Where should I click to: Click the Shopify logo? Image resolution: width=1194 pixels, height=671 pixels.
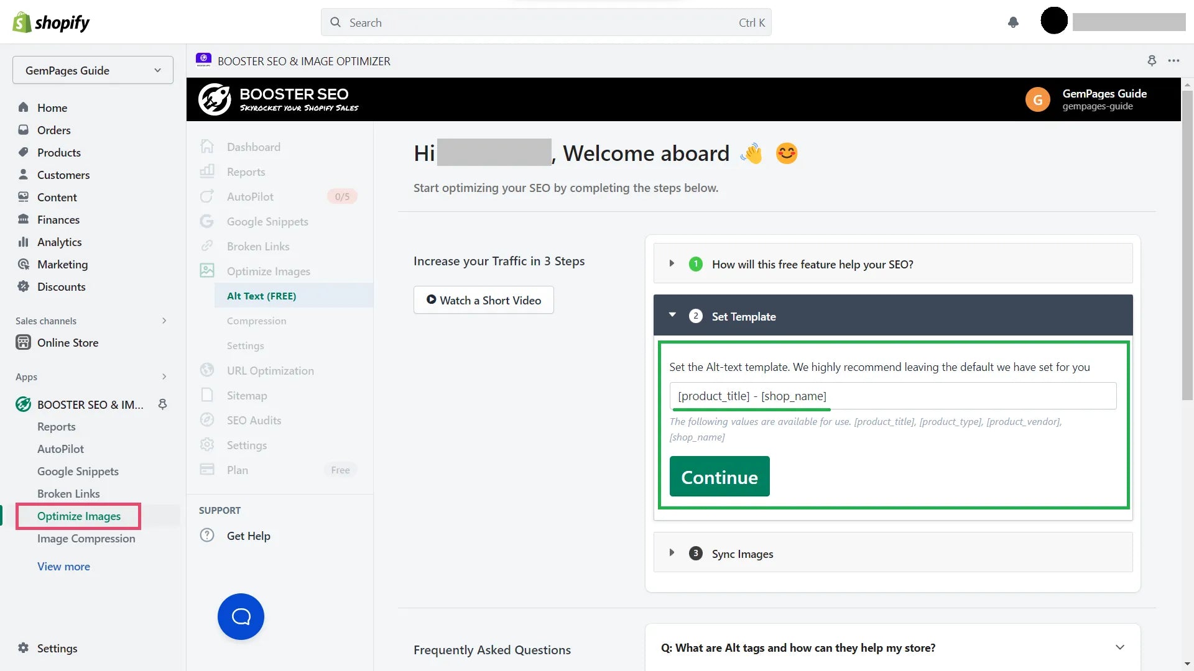click(51, 22)
